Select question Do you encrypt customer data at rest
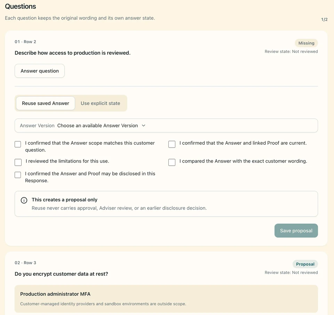The image size is (334, 315). pos(61,274)
